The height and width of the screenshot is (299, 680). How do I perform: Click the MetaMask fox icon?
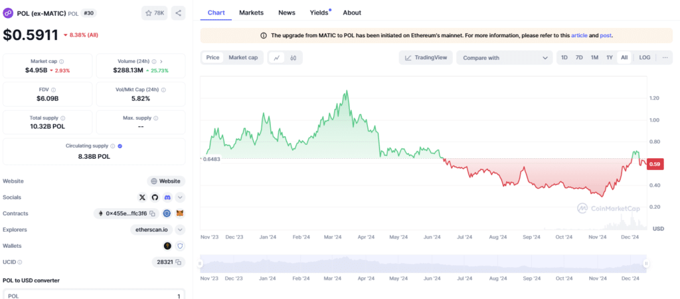point(180,213)
